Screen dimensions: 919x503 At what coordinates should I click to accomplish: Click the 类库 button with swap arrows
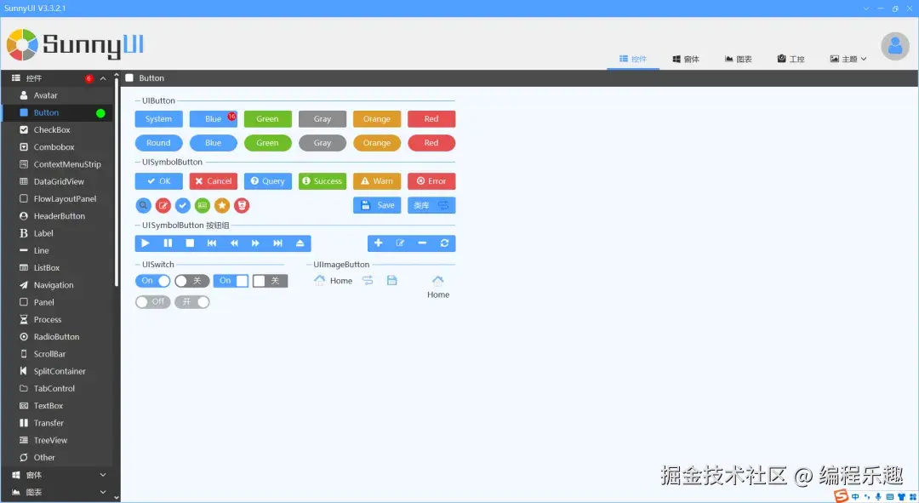coord(431,205)
